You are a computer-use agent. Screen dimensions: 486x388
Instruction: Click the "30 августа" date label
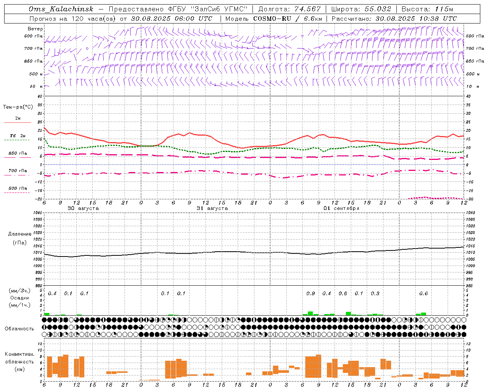(83, 208)
